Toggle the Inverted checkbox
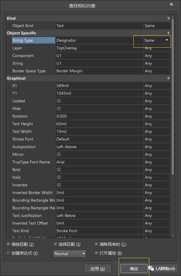Viewport: 181px width, 276px height. coord(59,185)
